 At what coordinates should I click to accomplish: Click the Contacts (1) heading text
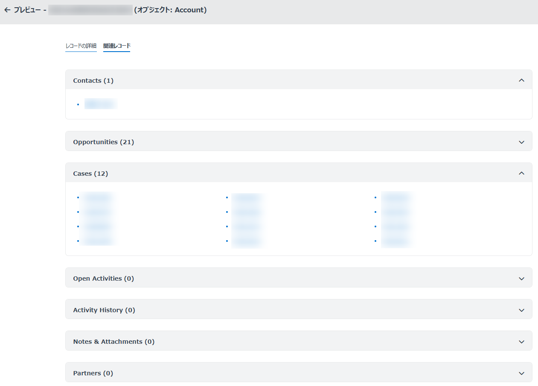(93, 81)
